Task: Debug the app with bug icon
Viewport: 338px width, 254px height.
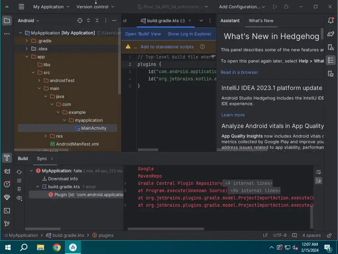Action: pyautogui.click(x=286, y=7)
